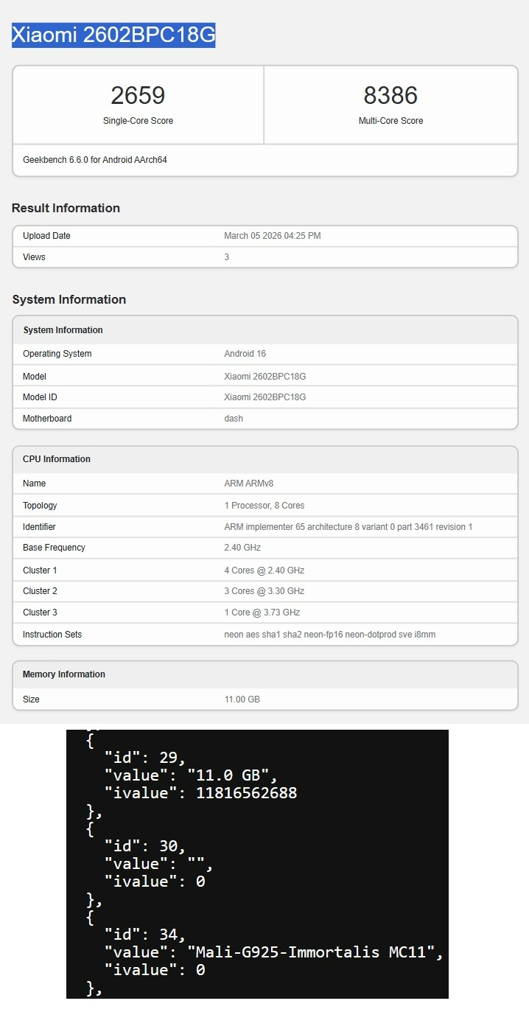
Task: Select Cluster 3 value 1 Core @ 3.73 GHz
Action: (262, 613)
